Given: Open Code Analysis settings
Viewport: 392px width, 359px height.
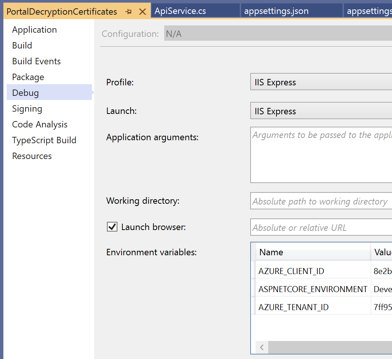Looking at the screenshot, I should (x=40, y=124).
